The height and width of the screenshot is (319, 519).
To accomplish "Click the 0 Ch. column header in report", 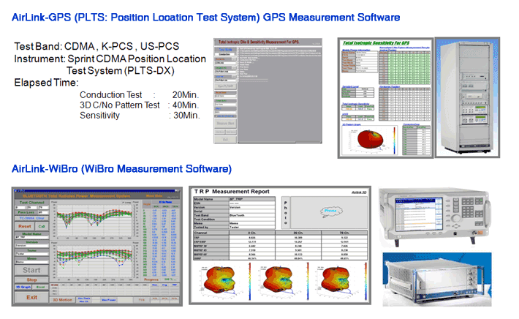I will (x=252, y=233).
